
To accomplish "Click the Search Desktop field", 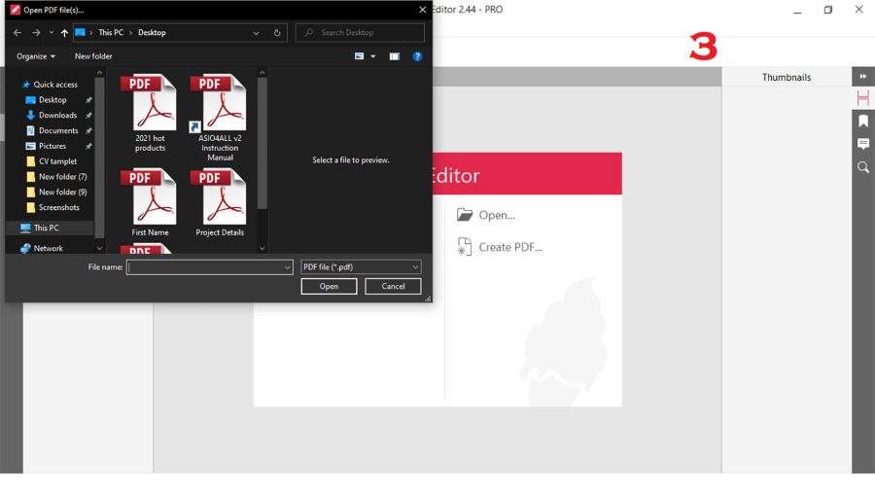I will pos(360,33).
